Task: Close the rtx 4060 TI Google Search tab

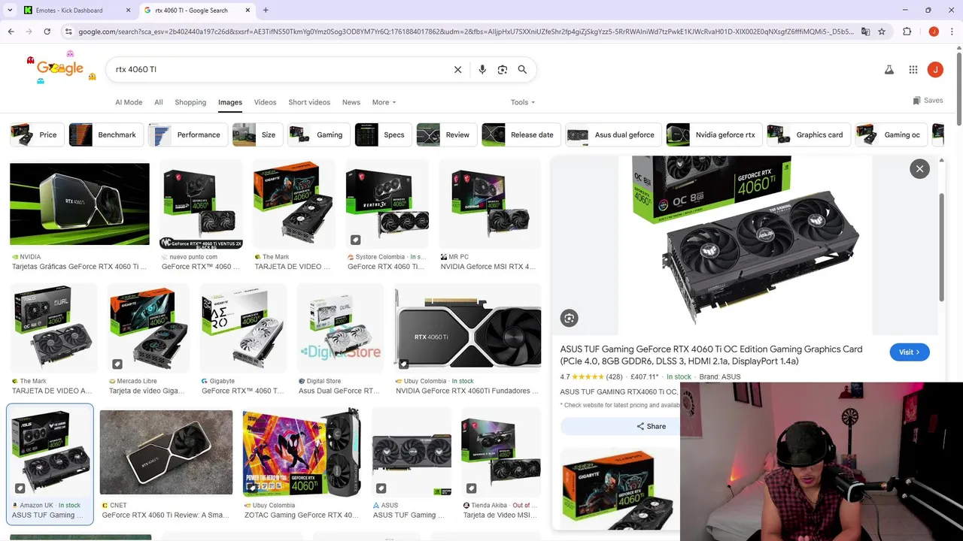Action: pyautogui.click(x=246, y=11)
